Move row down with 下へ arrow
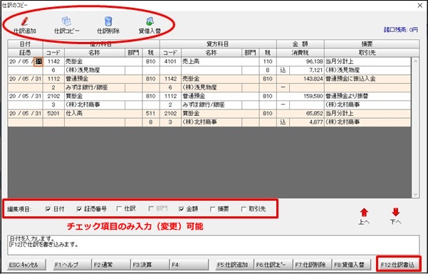 pos(395,213)
